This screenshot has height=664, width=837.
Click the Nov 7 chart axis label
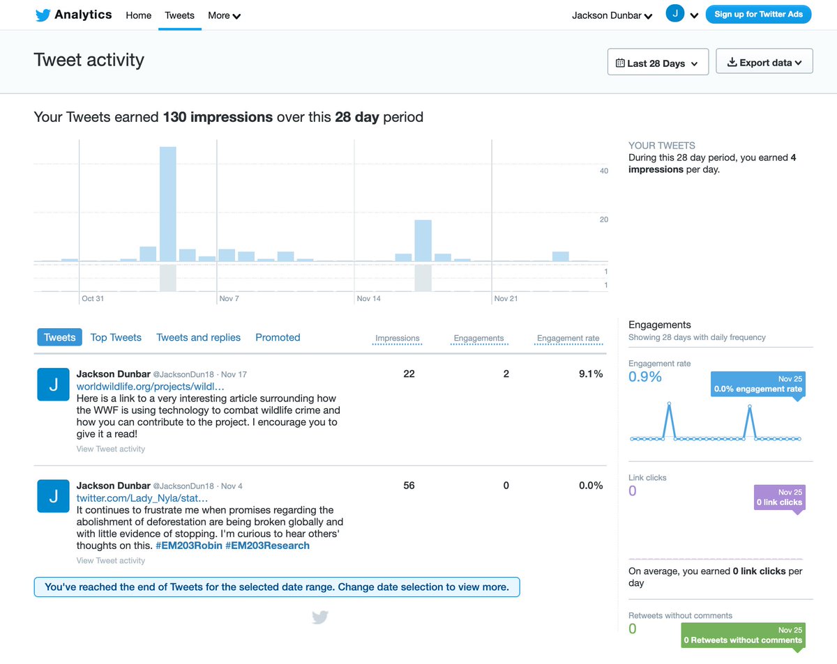click(x=229, y=298)
